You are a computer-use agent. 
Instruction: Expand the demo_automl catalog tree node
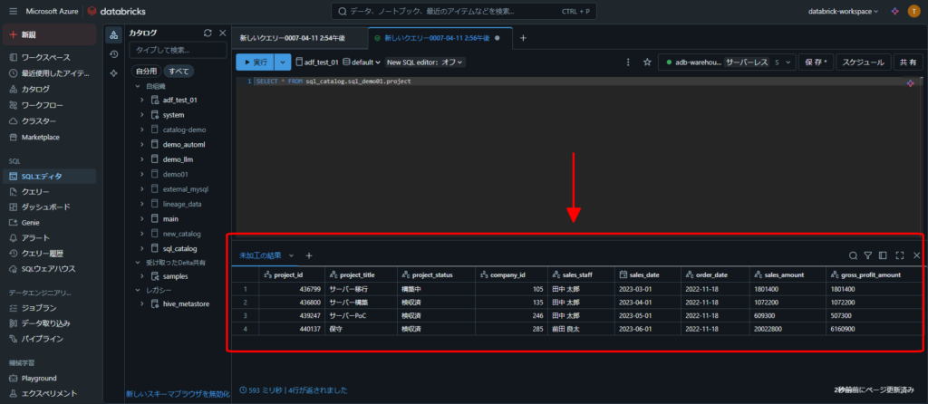pyautogui.click(x=142, y=144)
